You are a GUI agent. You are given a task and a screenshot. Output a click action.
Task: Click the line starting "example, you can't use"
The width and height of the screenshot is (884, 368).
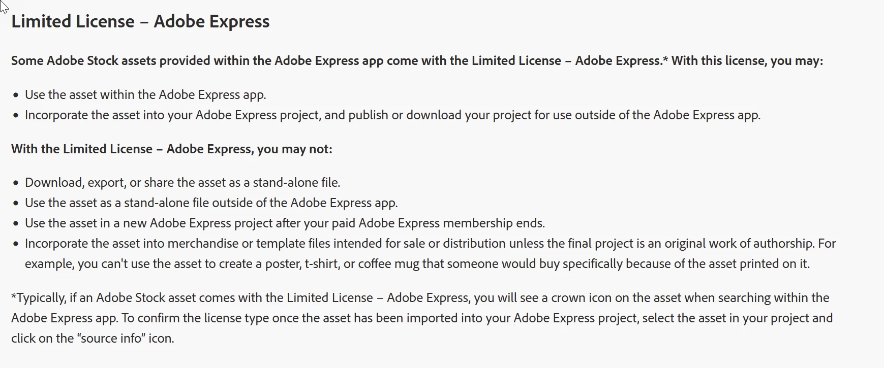point(417,264)
